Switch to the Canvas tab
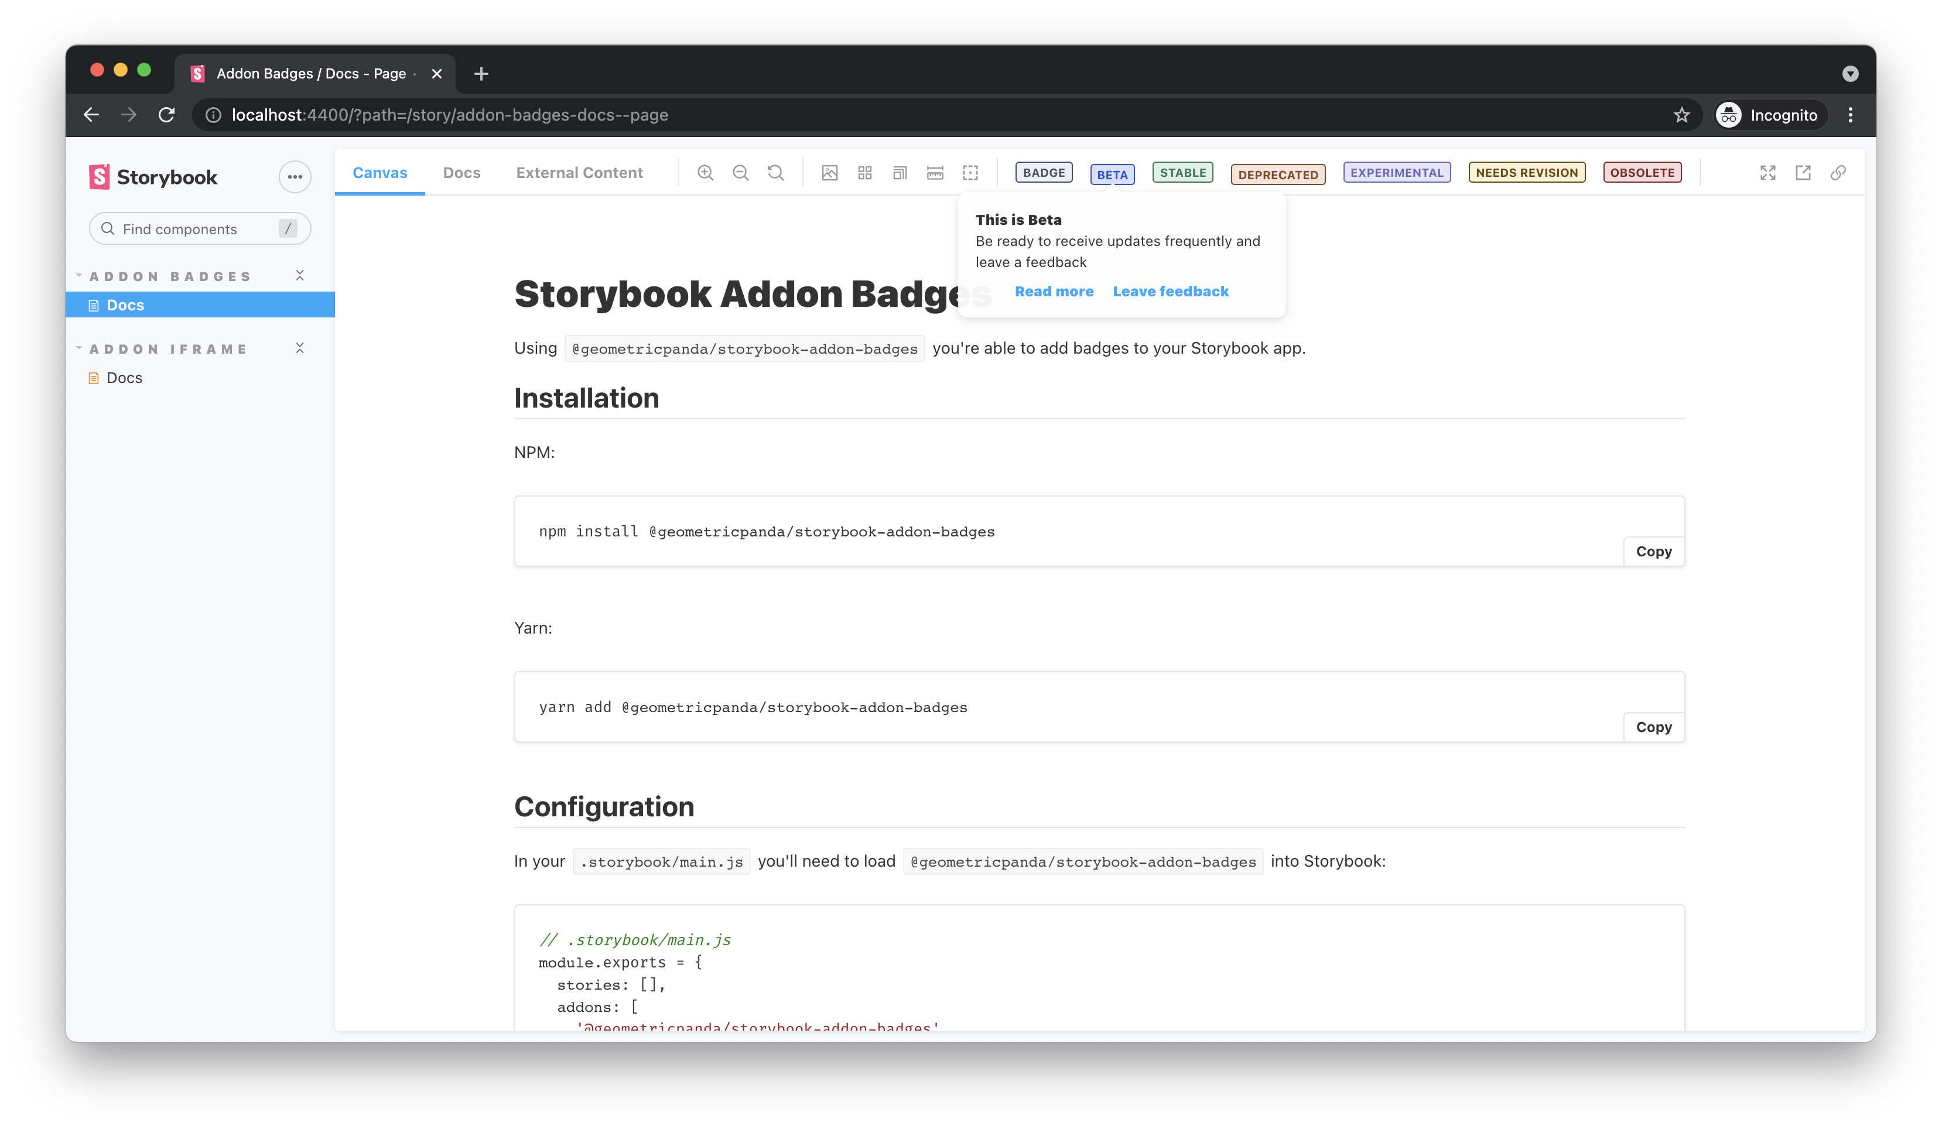This screenshot has width=1942, height=1129. [379, 172]
